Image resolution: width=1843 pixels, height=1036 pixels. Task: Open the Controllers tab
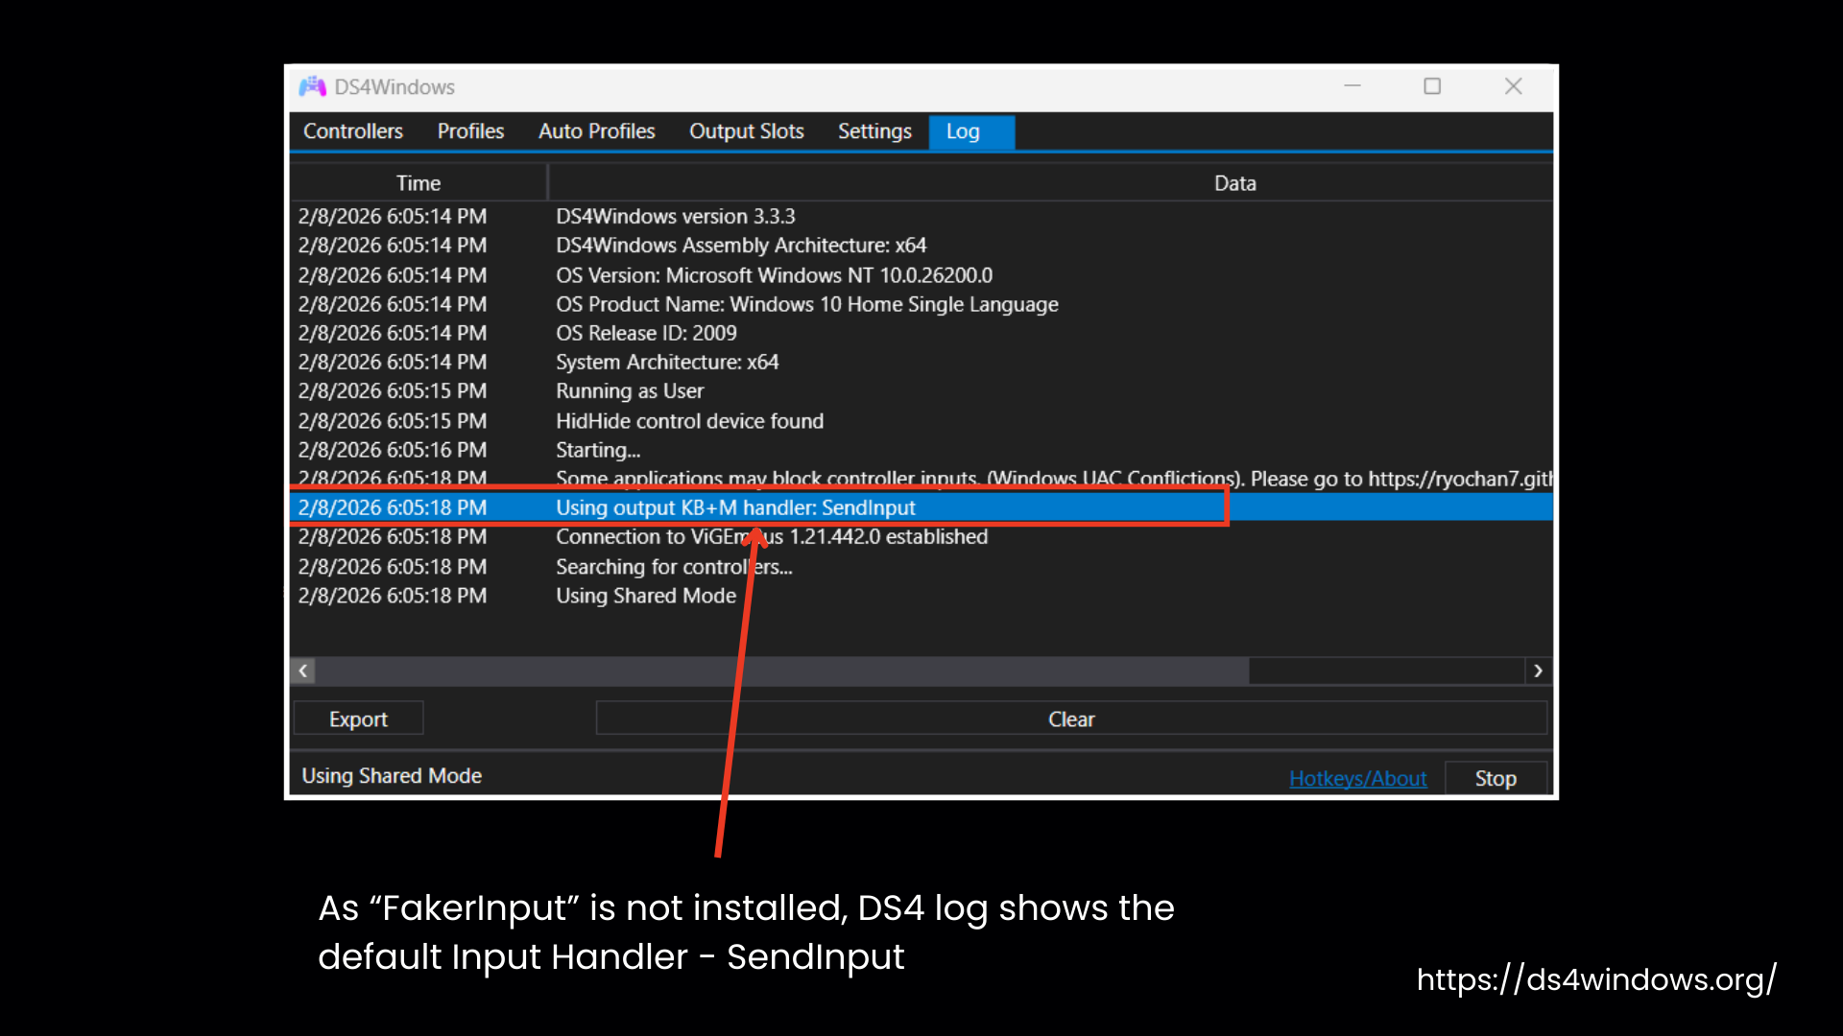point(353,131)
